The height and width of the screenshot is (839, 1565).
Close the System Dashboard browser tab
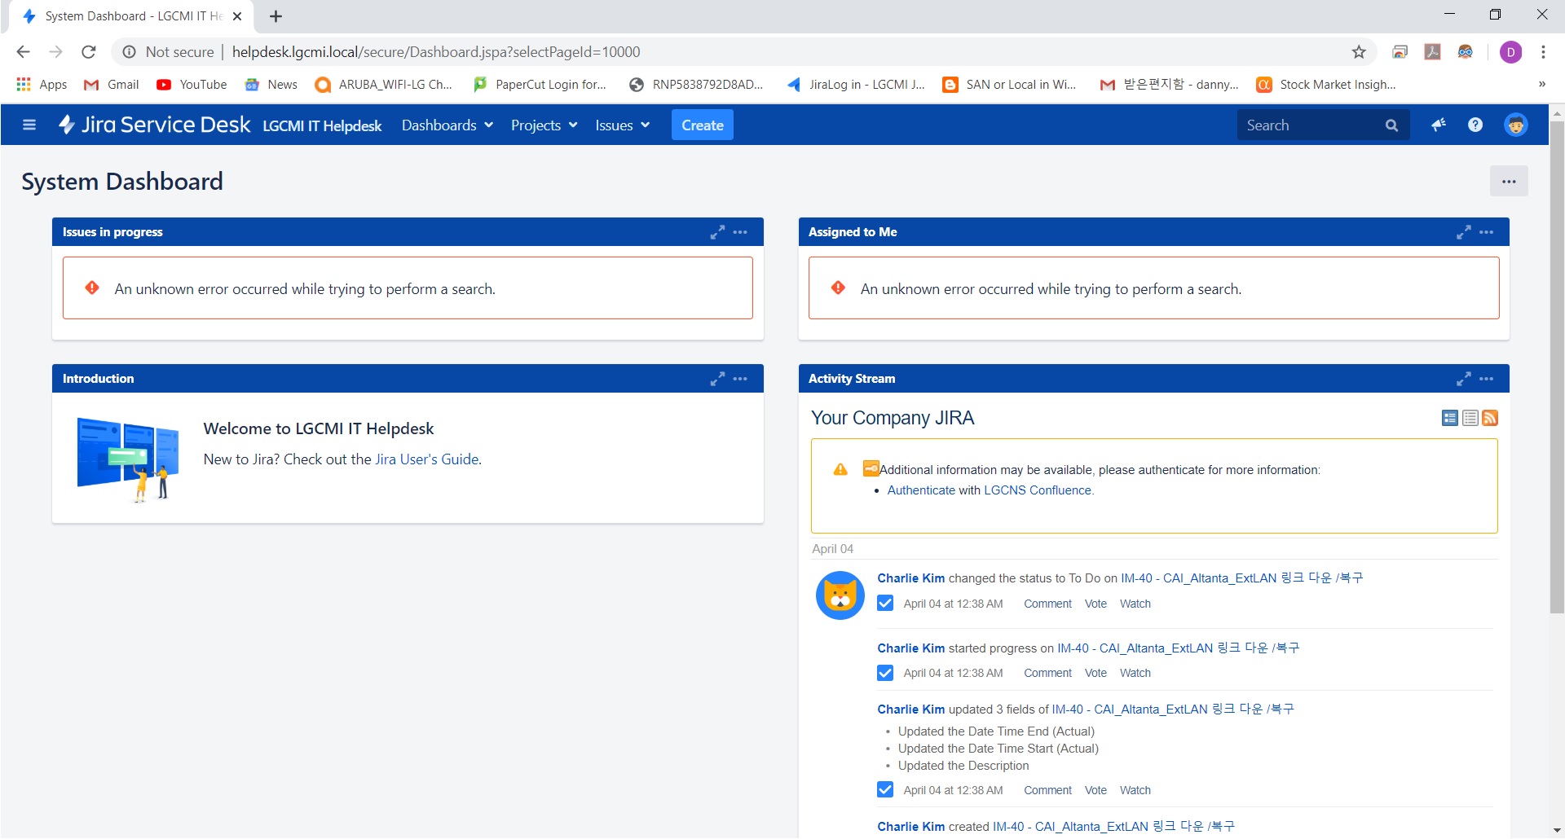click(x=237, y=16)
